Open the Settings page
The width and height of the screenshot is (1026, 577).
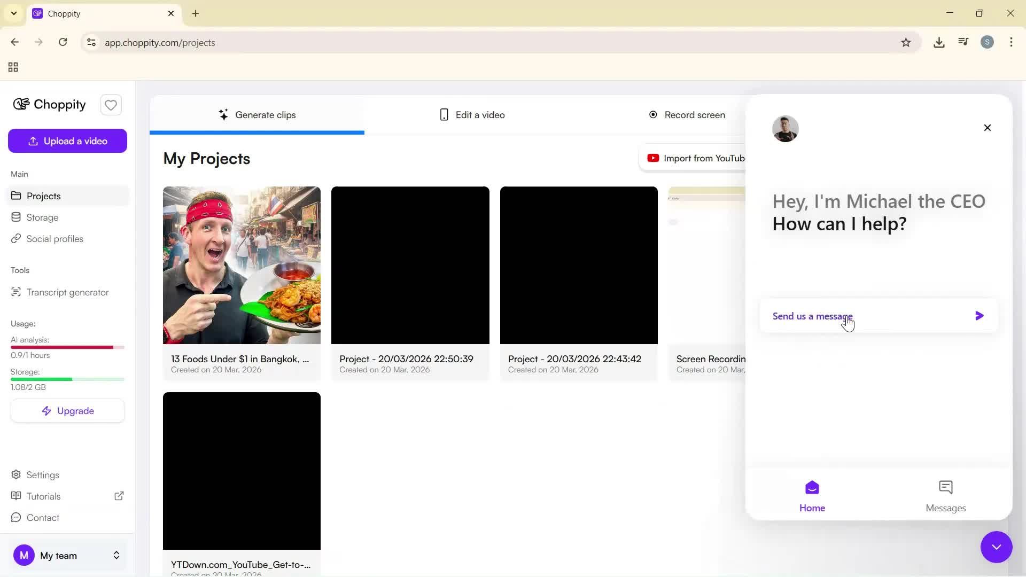coord(43,475)
